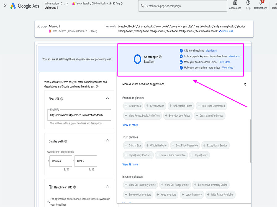Open View ideas for unique headlines
Image resolution: width=277 pixels, height=207 pixels.
225,62
